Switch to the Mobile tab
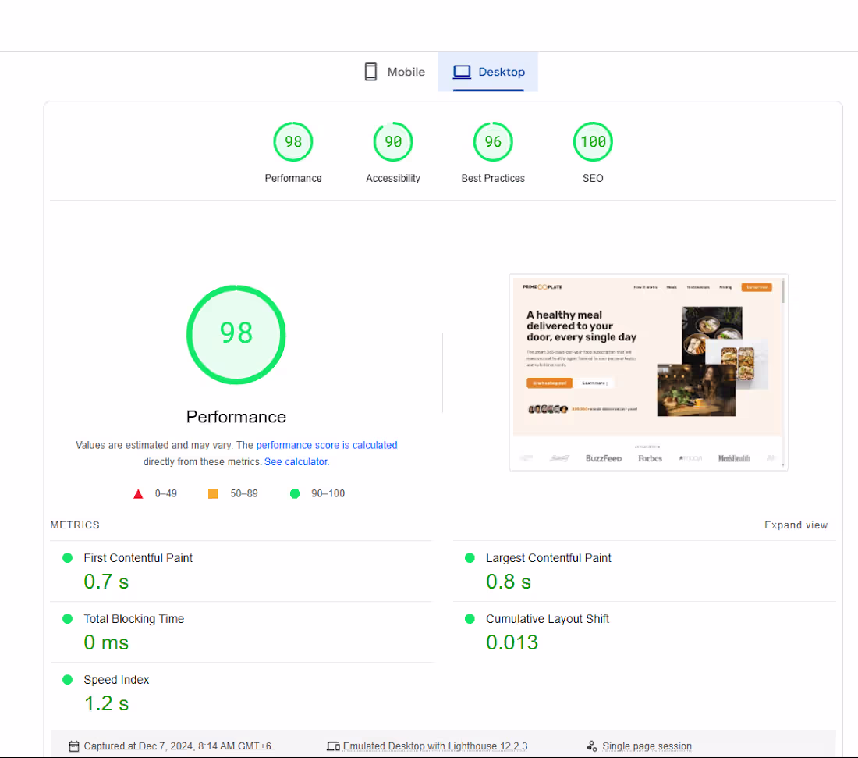Image resolution: width=858 pixels, height=758 pixels. coord(395,72)
